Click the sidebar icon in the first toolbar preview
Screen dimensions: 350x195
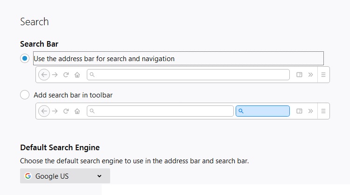click(x=300, y=75)
